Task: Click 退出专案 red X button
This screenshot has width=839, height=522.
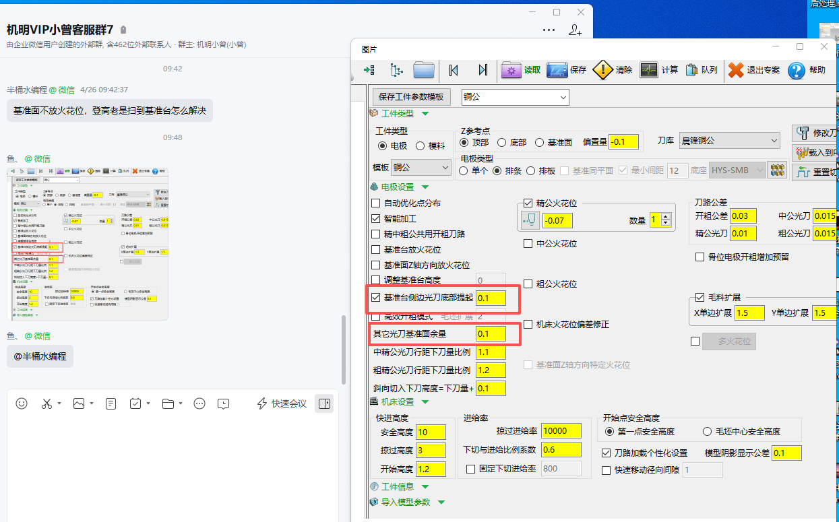Action: tap(754, 70)
